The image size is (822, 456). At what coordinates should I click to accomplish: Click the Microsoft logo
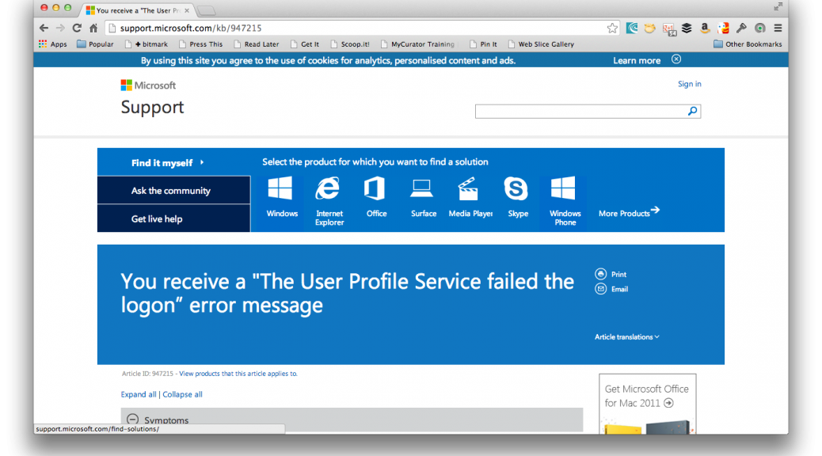[148, 85]
